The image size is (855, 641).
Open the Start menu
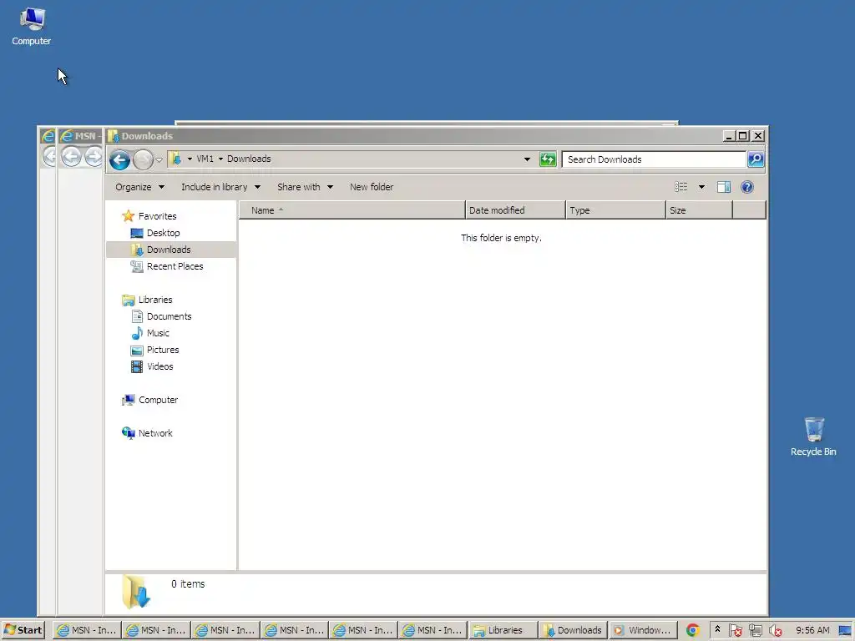pyautogui.click(x=23, y=630)
